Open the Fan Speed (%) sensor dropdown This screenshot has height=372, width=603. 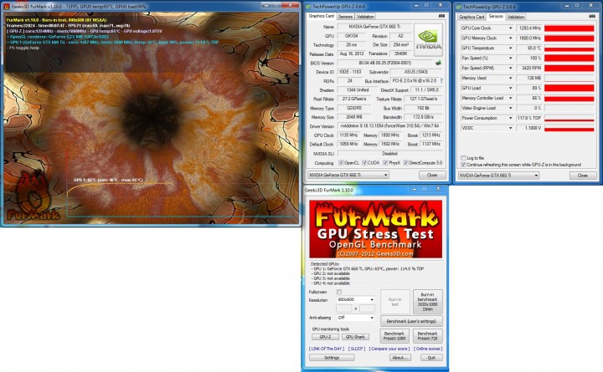[510, 58]
